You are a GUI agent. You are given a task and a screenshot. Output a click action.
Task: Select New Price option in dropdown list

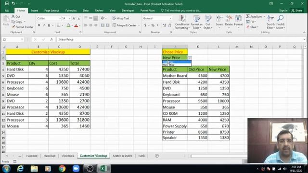point(177,65)
